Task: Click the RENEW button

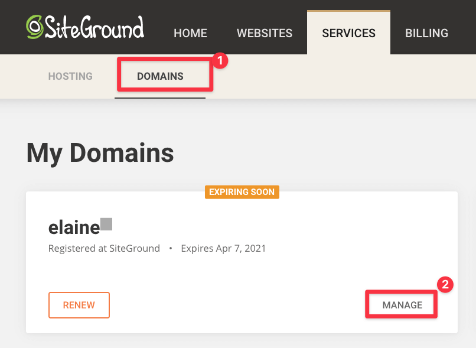Action: [79, 305]
